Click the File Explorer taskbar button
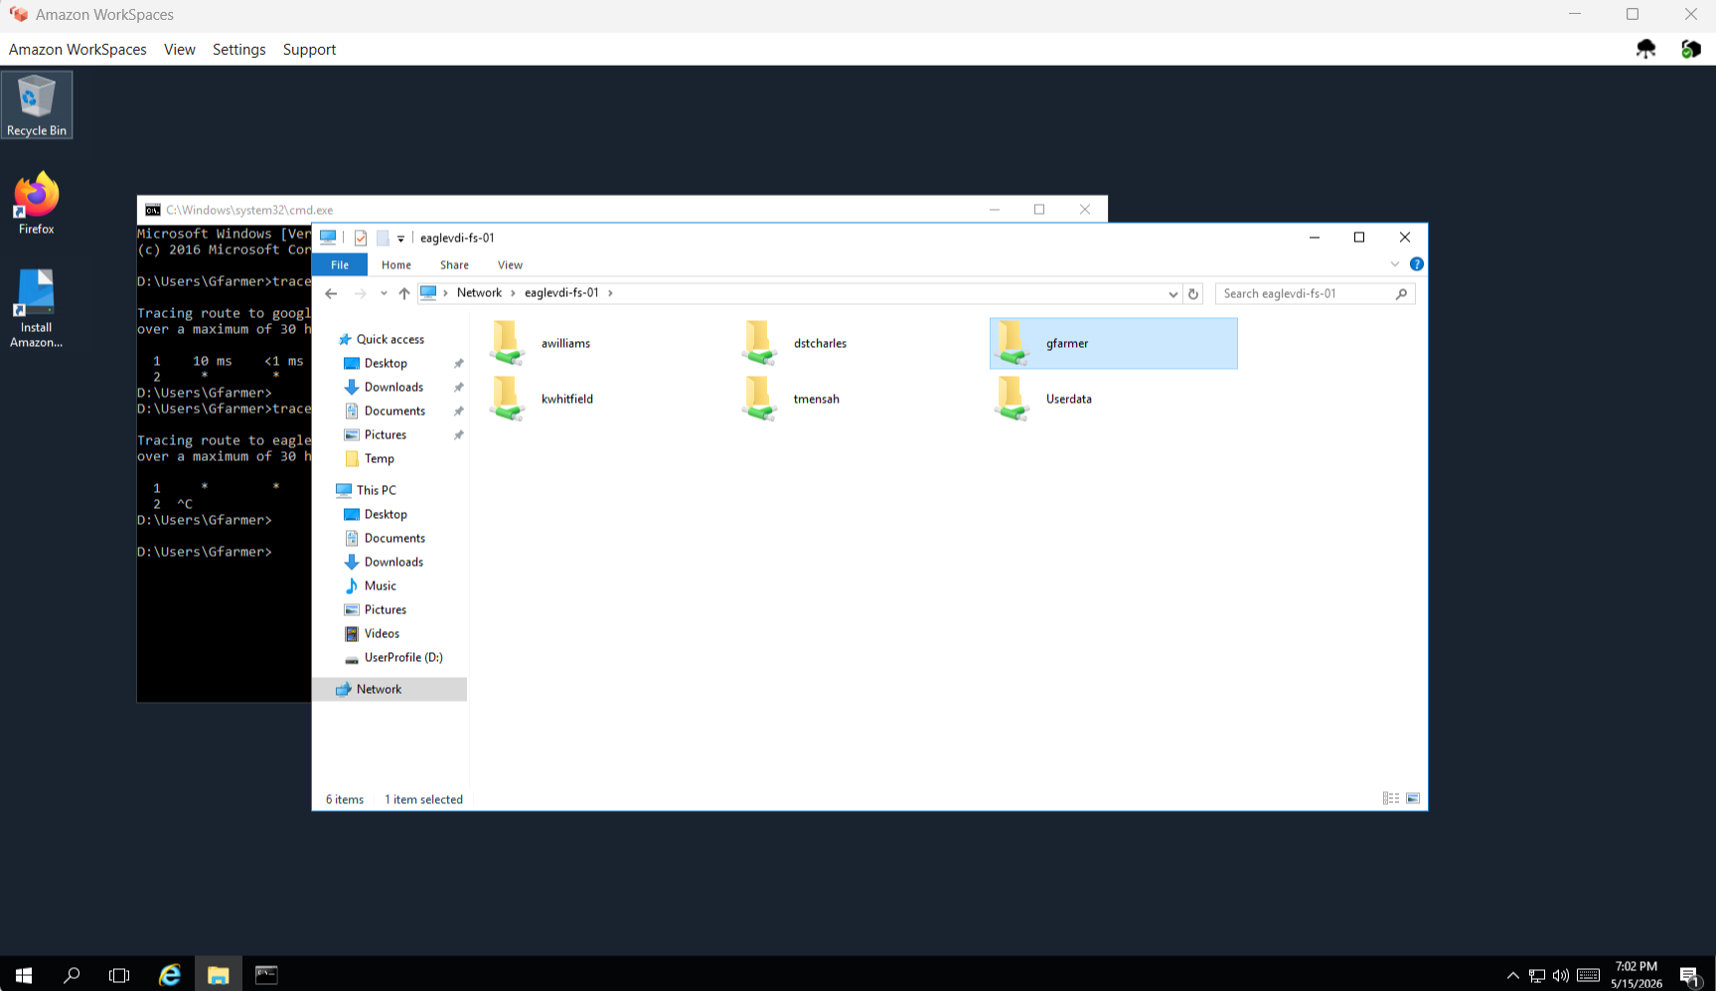This screenshot has width=1716, height=991. point(218,975)
